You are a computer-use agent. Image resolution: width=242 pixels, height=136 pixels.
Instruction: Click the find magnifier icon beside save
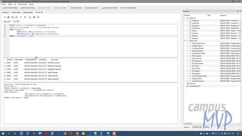pos(12,17)
